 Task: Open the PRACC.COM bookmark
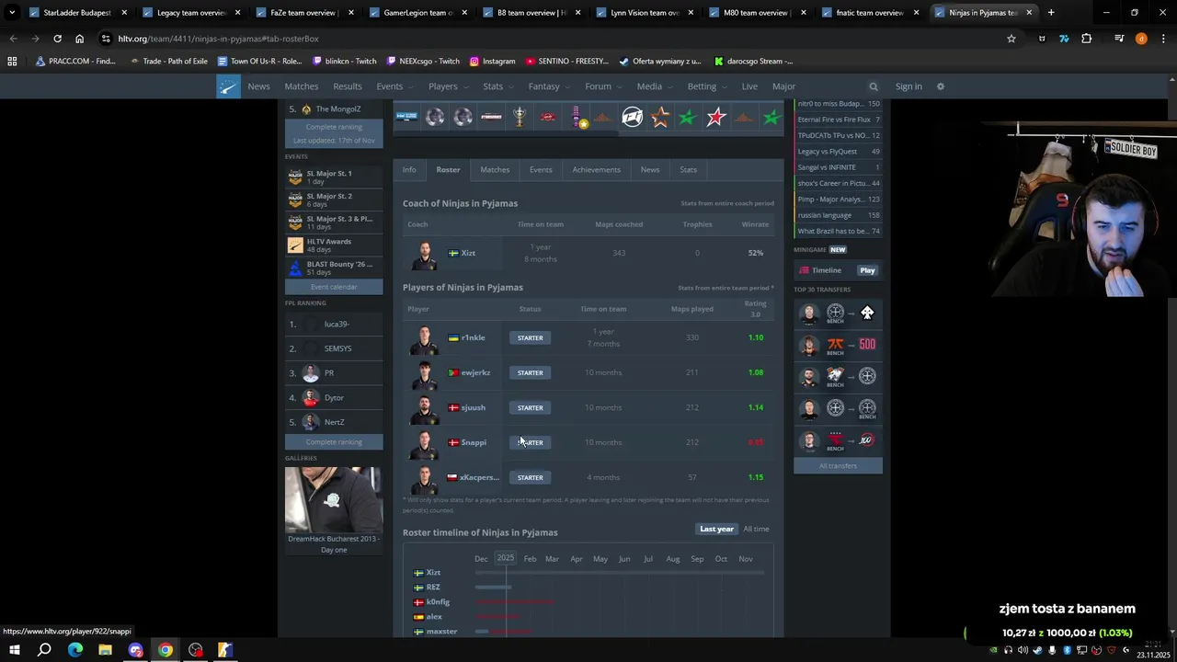pos(75,61)
